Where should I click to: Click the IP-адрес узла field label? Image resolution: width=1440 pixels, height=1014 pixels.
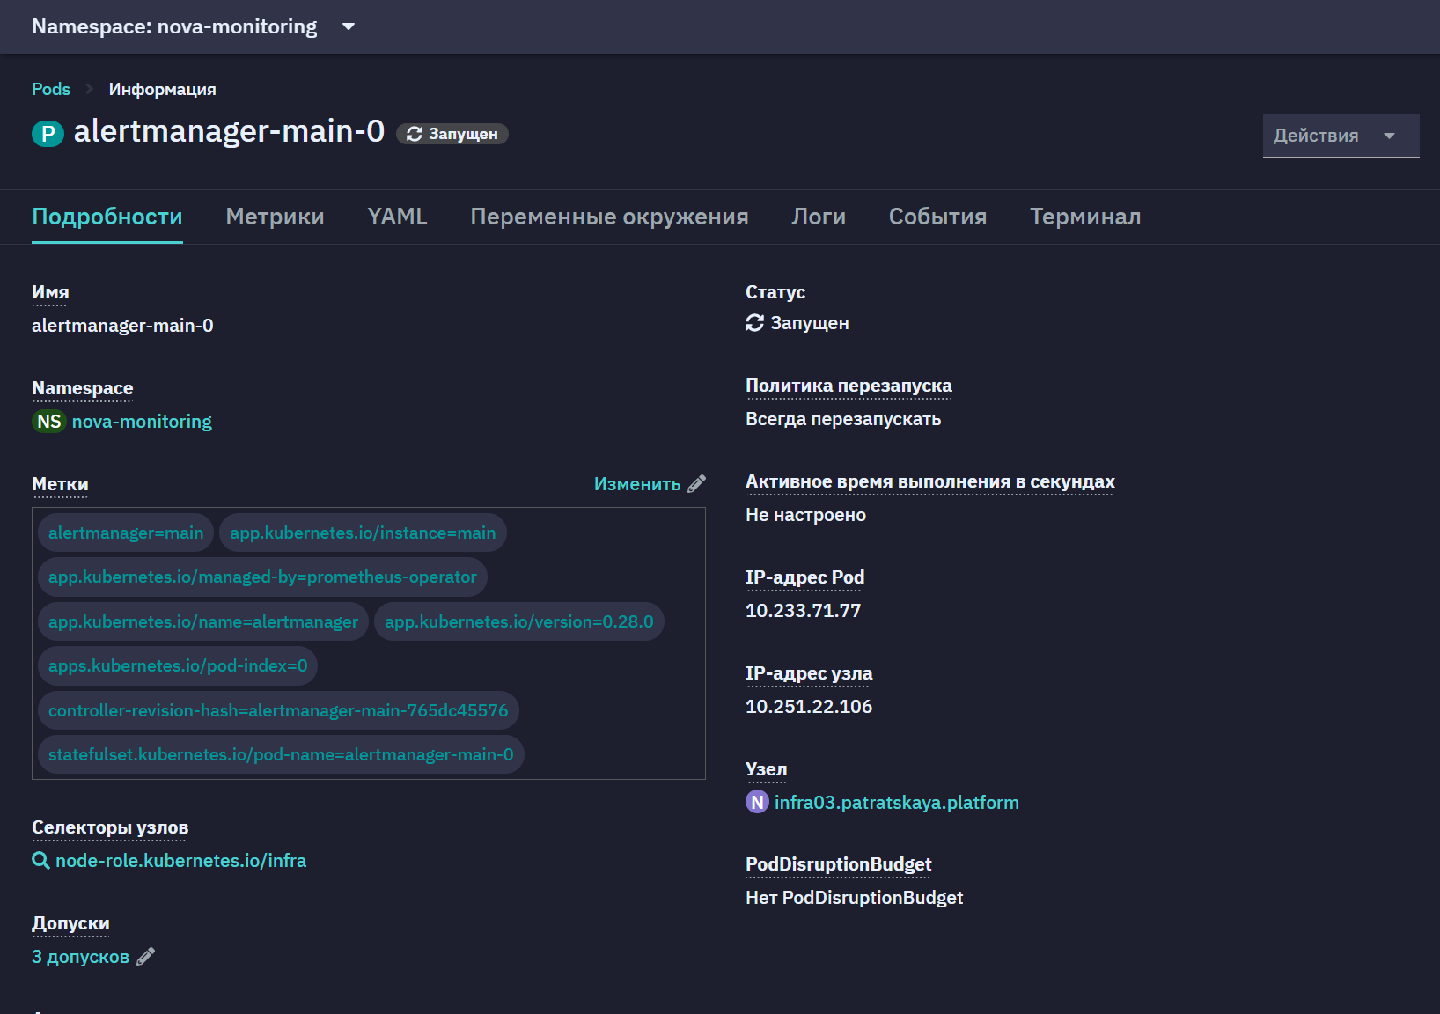point(809,673)
